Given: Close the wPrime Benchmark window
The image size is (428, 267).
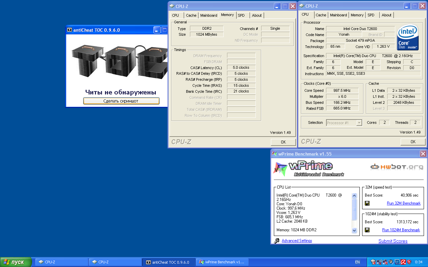Looking at the screenshot, I should coord(423,154).
